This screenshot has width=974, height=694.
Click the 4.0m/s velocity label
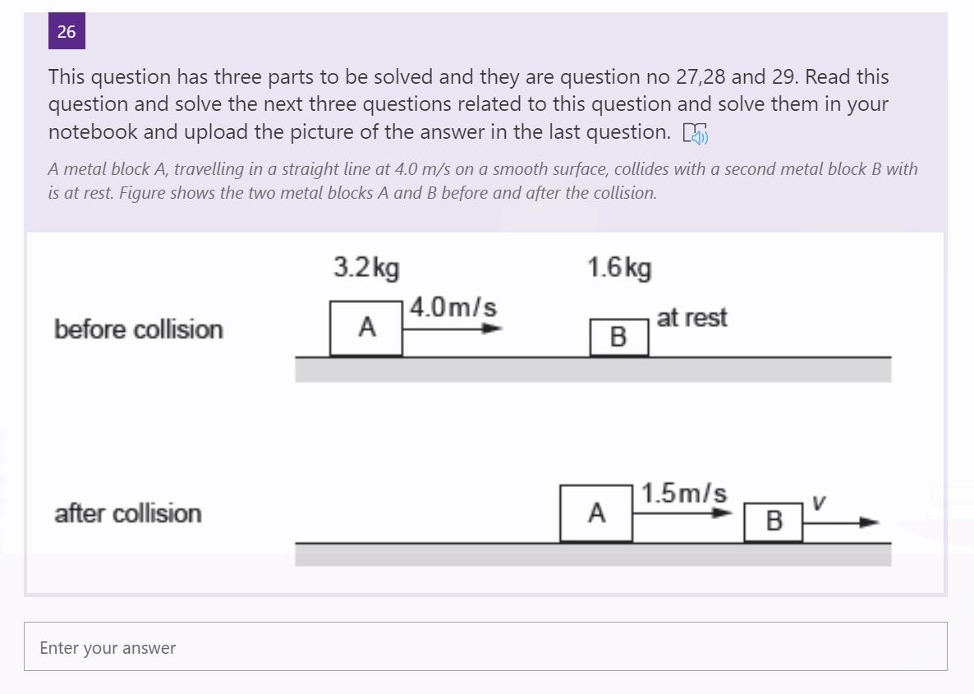pyautogui.click(x=453, y=307)
